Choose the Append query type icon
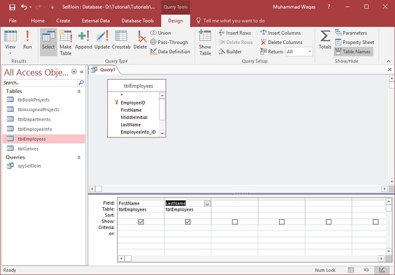This screenshot has height=275, width=395. click(x=84, y=40)
